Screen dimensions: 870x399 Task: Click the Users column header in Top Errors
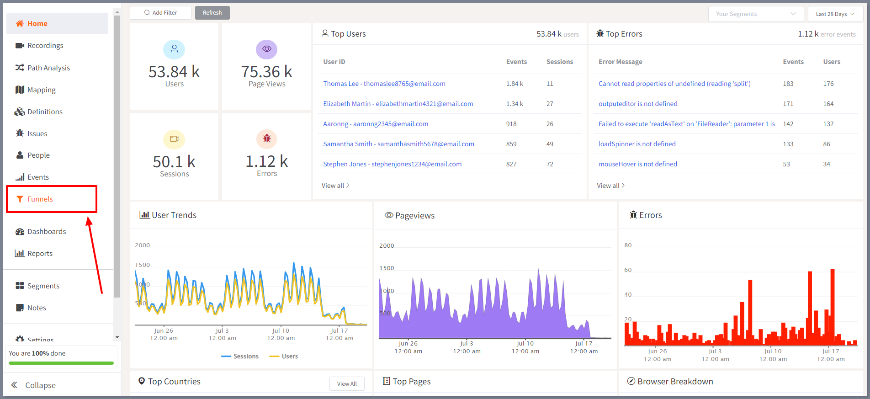832,62
